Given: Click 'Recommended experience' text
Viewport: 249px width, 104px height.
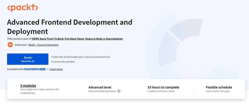Looking at the screenshot, I should 102,91.
